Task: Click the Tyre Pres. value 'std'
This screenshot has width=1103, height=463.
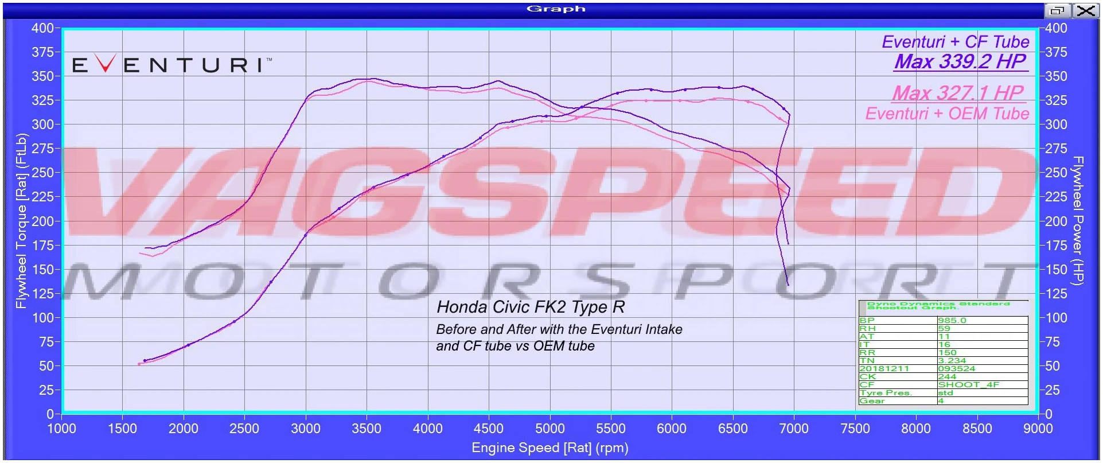Action: point(983,393)
